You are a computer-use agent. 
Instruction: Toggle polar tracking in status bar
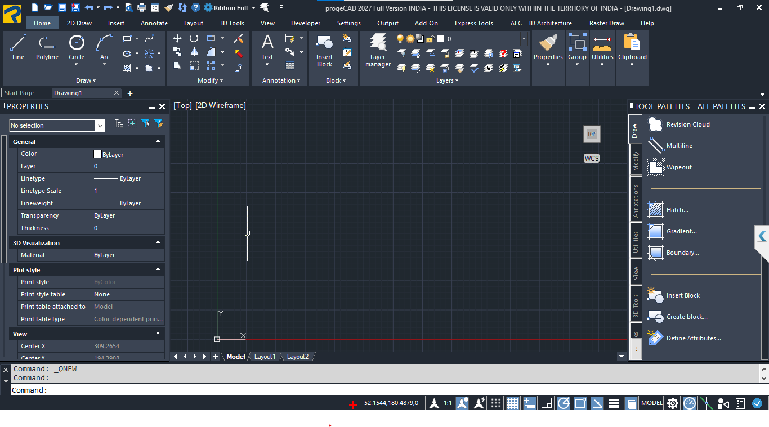(564, 403)
